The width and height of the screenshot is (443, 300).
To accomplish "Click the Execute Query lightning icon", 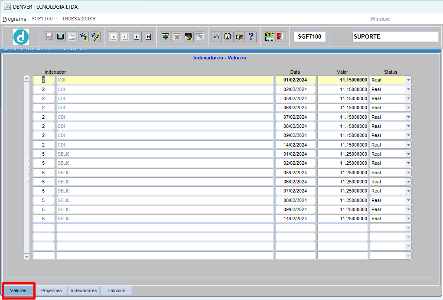I will click(x=95, y=37).
